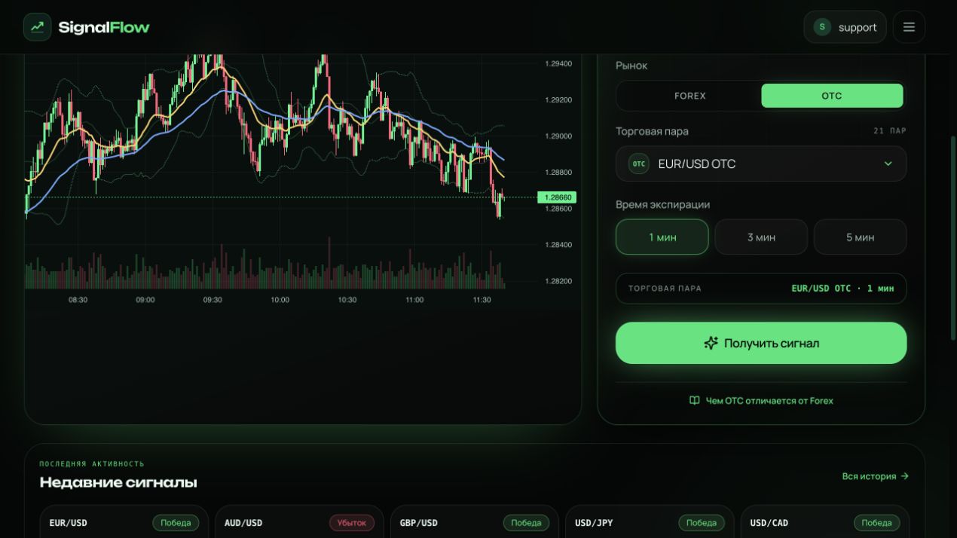Click the book icon beside OTC vs Forex
The width and height of the screenshot is (957, 538).
coord(695,401)
